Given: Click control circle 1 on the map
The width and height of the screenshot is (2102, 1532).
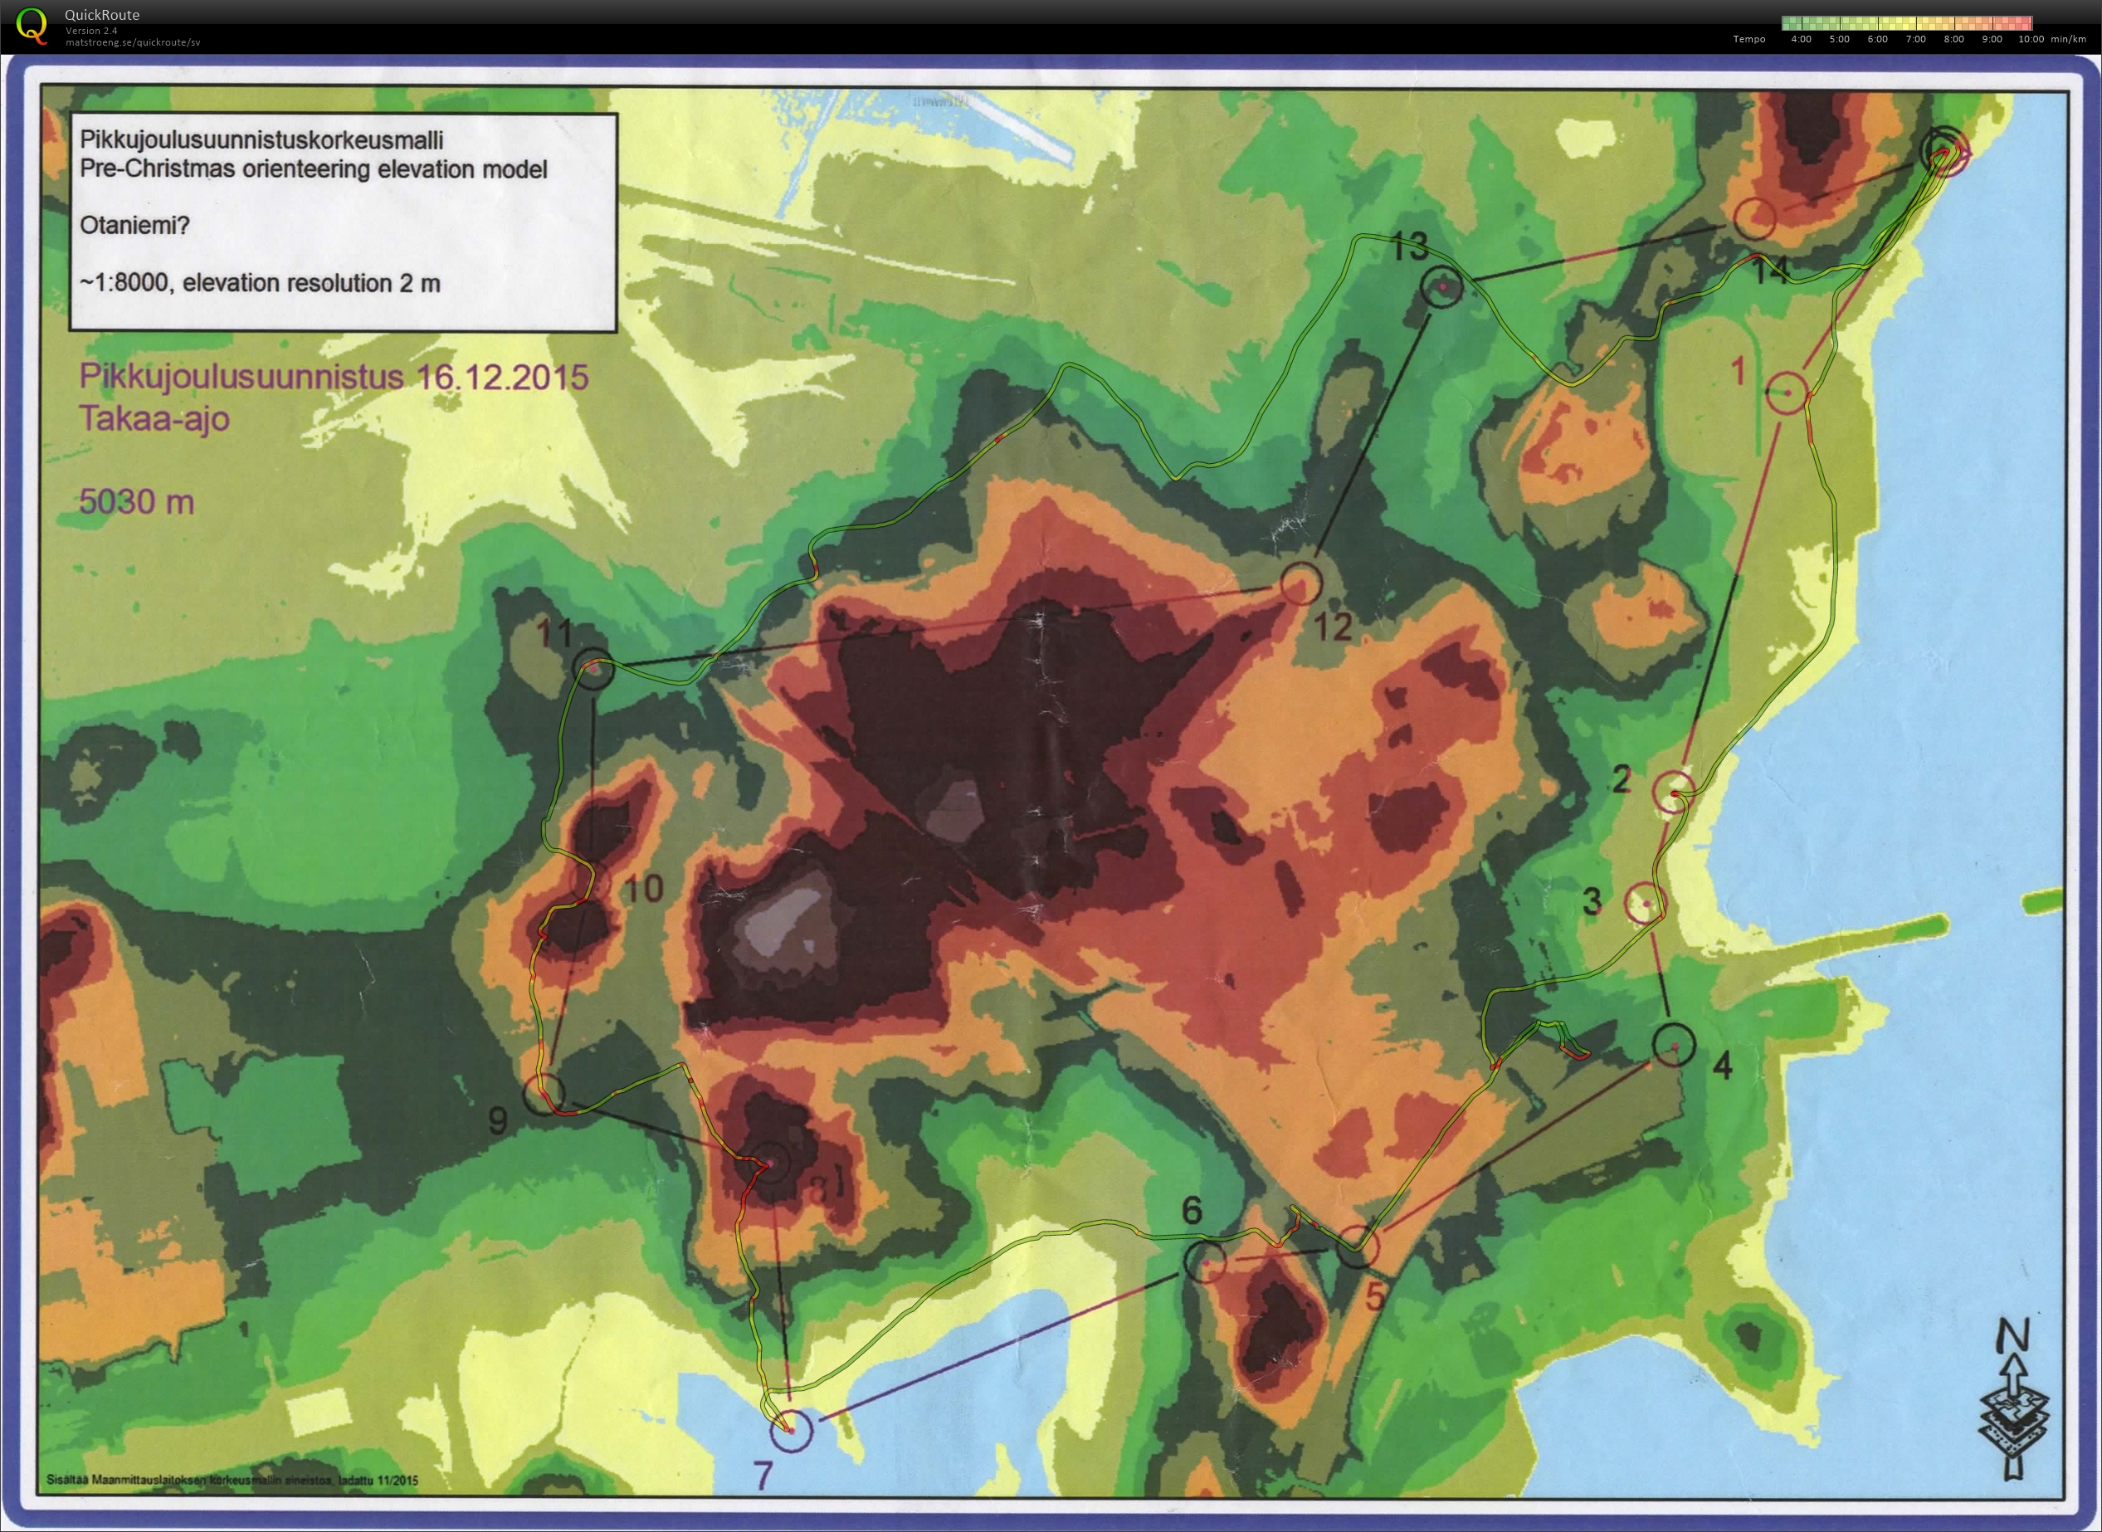Looking at the screenshot, I should click(1787, 393).
